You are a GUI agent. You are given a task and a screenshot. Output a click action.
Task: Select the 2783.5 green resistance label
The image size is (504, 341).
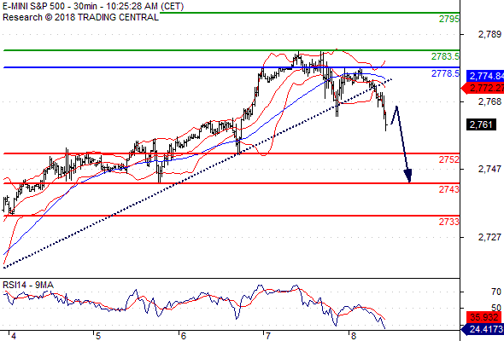[446, 56]
